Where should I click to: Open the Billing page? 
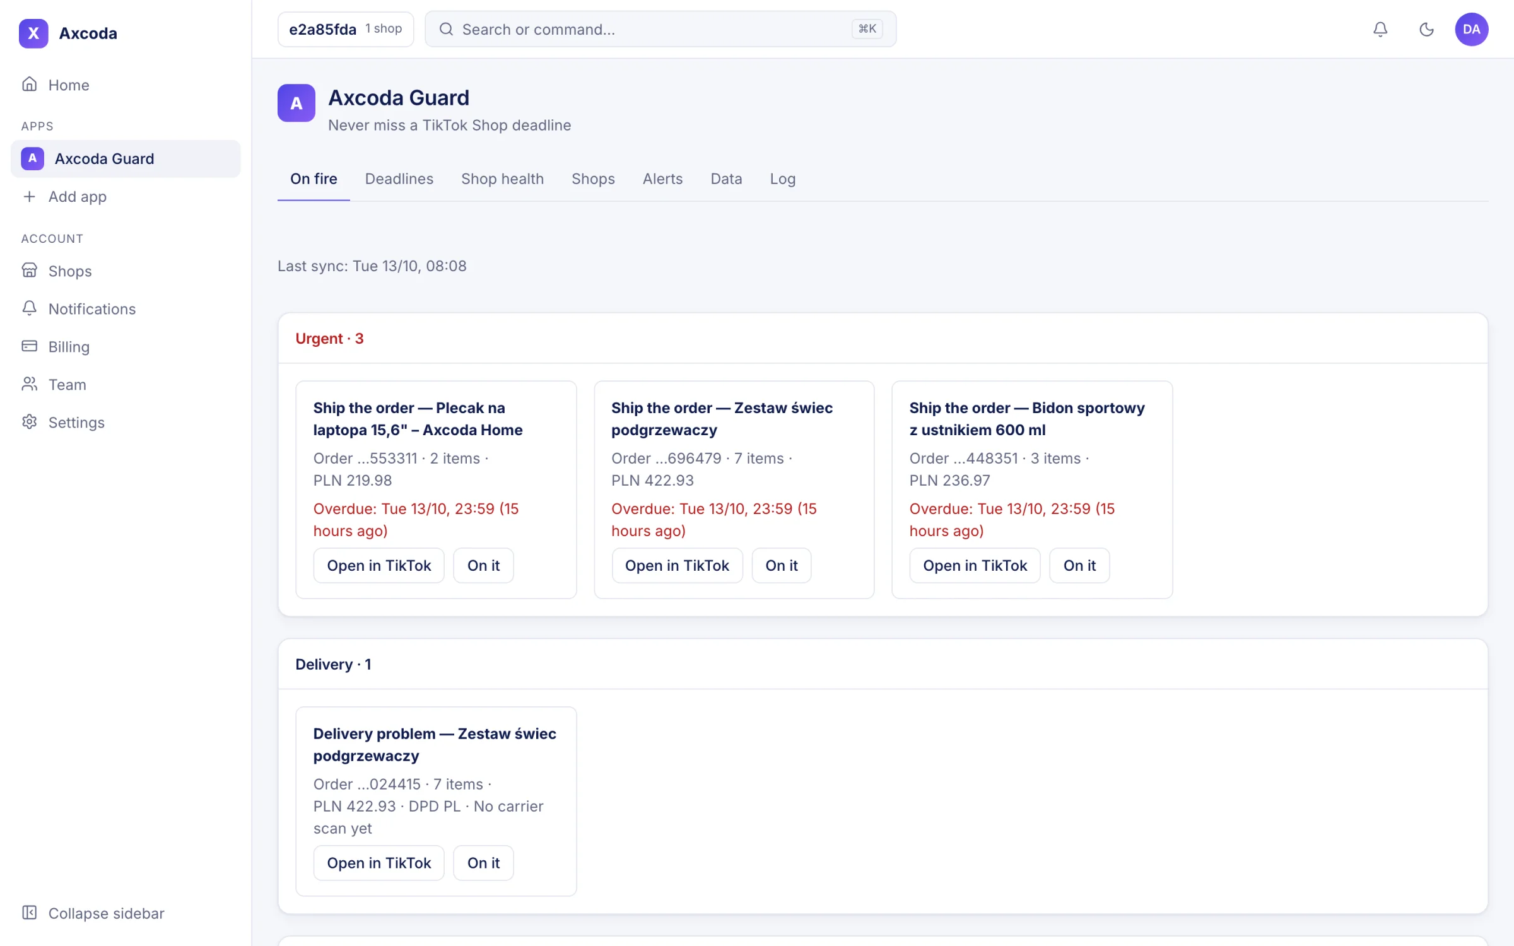coord(126,346)
